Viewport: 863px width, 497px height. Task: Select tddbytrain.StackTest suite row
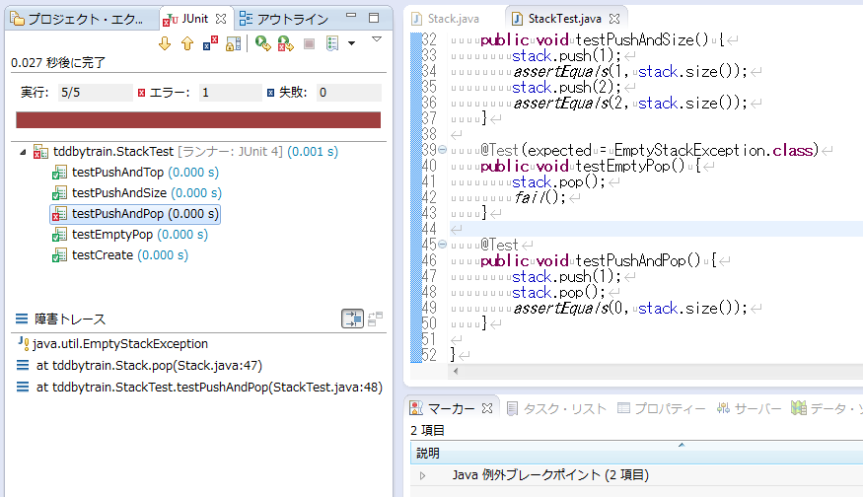[x=186, y=151]
